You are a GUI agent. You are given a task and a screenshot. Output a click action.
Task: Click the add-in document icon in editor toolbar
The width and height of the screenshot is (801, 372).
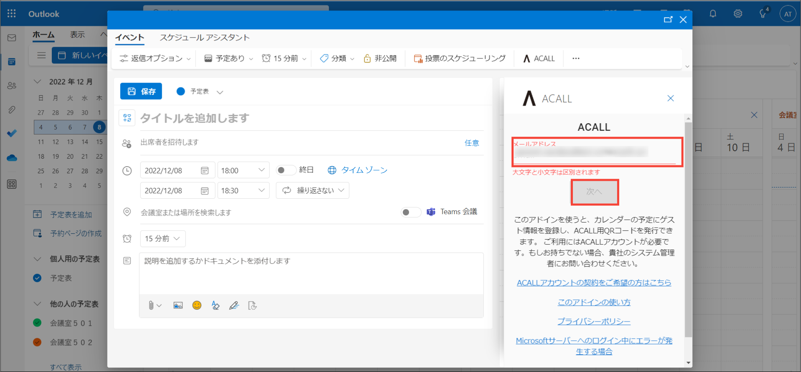click(x=252, y=306)
